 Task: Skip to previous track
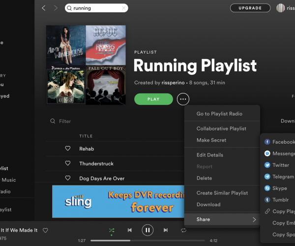coord(130,230)
